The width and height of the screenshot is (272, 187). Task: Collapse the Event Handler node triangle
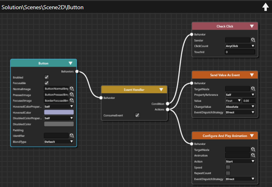click(161, 90)
